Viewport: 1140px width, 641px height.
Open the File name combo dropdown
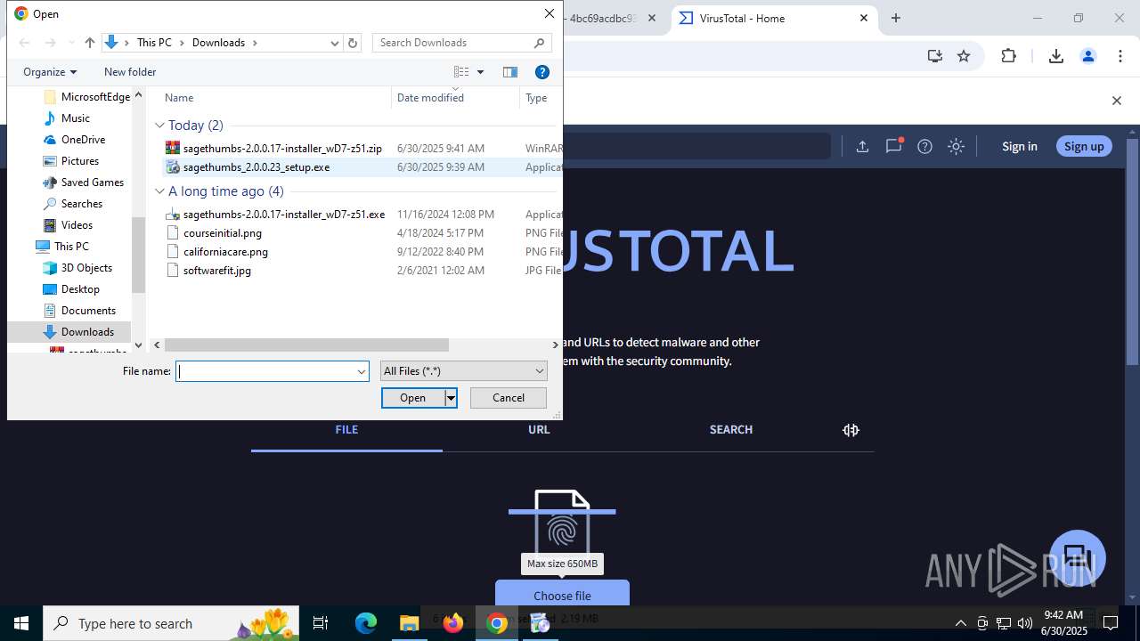click(362, 371)
